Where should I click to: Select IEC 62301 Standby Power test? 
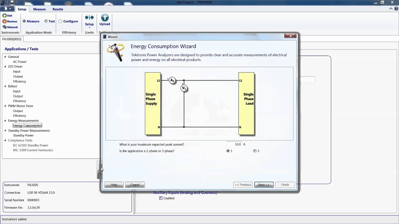(31, 145)
